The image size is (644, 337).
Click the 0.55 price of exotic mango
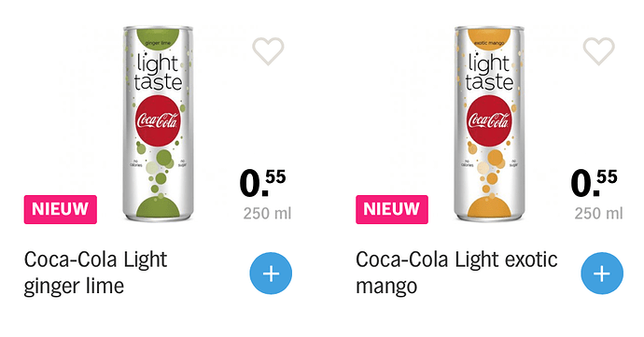594,183
